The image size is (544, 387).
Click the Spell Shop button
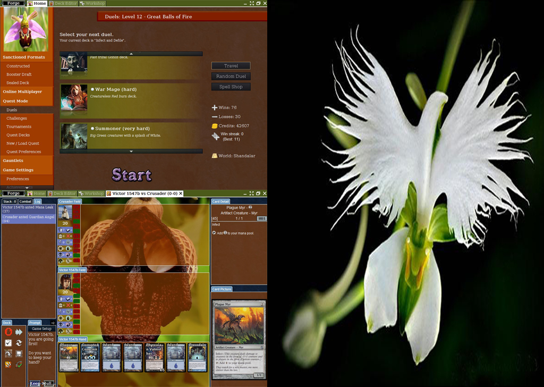[231, 87]
